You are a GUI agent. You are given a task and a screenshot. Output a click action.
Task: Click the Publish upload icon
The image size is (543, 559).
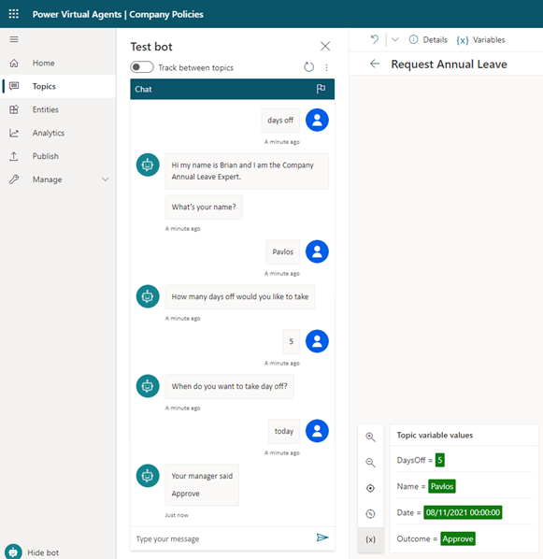pyautogui.click(x=14, y=156)
